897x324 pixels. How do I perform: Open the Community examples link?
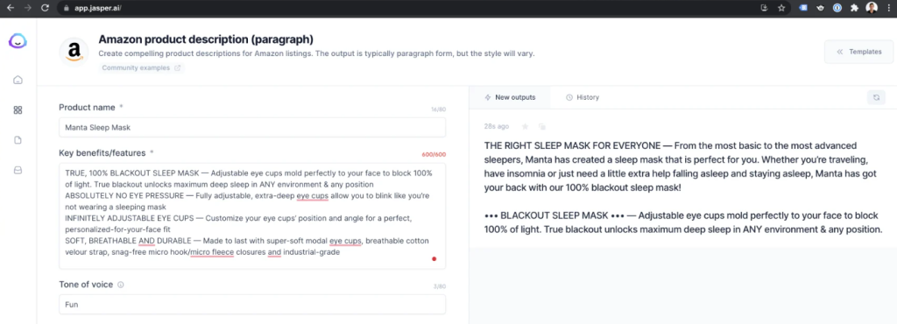click(x=141, y=68)
